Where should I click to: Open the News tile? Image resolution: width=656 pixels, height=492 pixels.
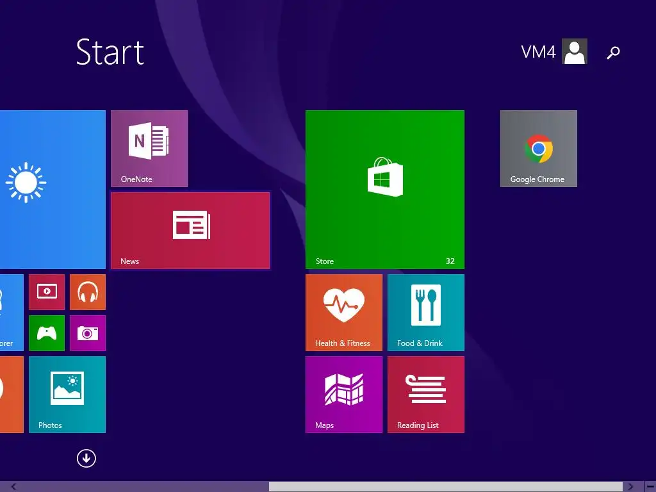pos(190,231)
